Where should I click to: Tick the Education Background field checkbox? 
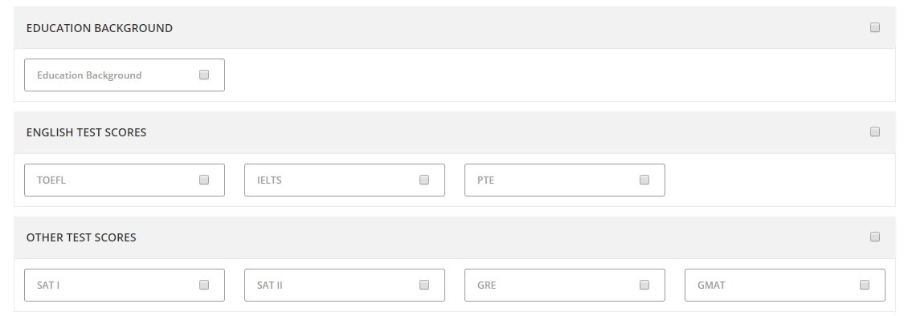click(x=204, y=75)
